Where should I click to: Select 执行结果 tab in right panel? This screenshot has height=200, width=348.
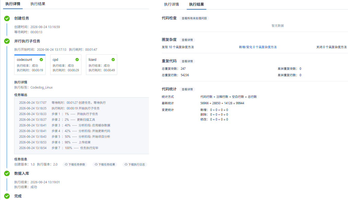coord(197,4)
